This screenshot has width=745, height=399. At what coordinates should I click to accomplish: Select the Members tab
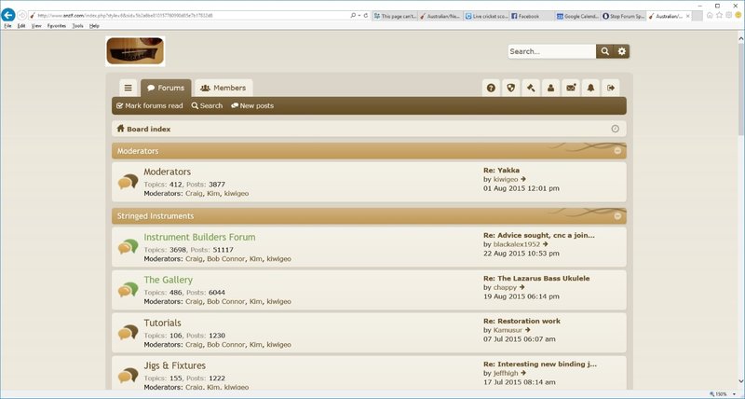tap(223, 88)
